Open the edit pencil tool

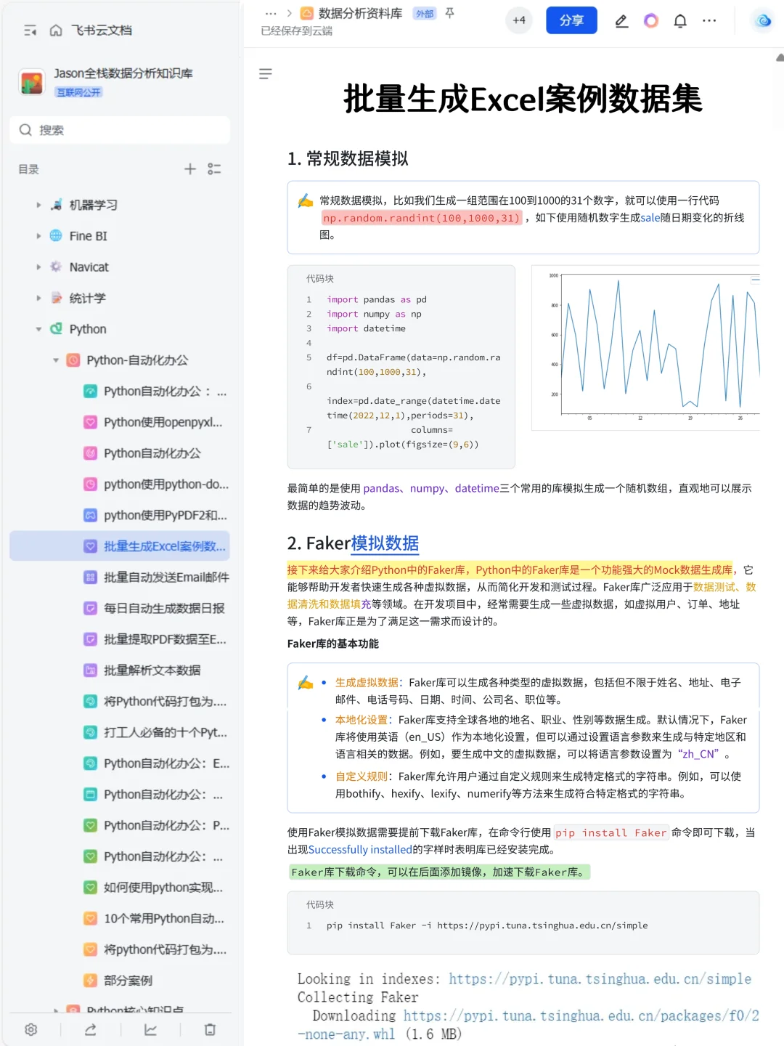[621, 20]
